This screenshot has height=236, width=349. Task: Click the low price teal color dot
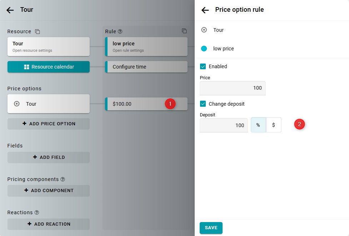tap(204, 49)
